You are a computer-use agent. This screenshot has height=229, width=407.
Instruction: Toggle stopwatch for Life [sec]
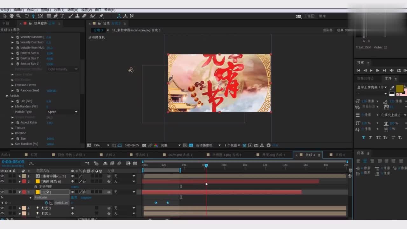point(17,101)
